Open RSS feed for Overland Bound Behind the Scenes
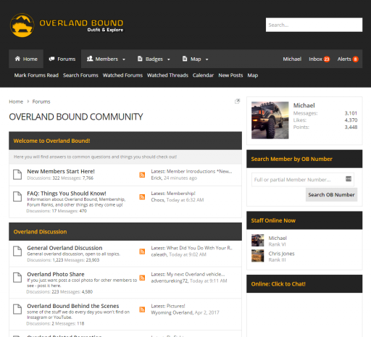The height and width of the screenshot is (337, 371). click(142, 309)
